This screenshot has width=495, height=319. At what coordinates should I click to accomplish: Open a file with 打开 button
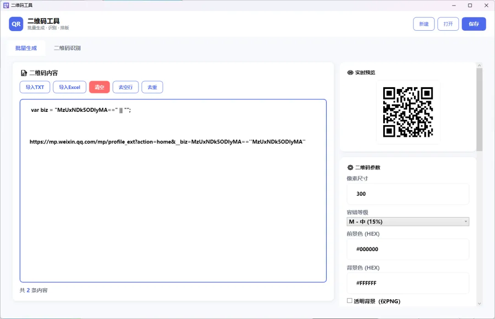pos(448,24)
